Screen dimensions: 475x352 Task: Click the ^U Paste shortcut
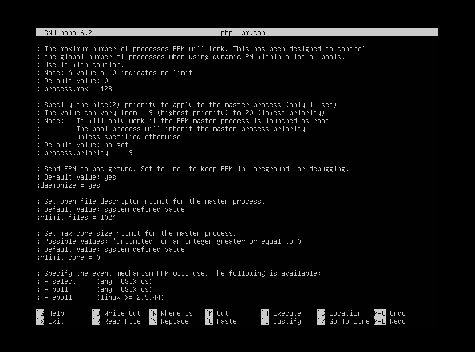(x=221, y=321)
